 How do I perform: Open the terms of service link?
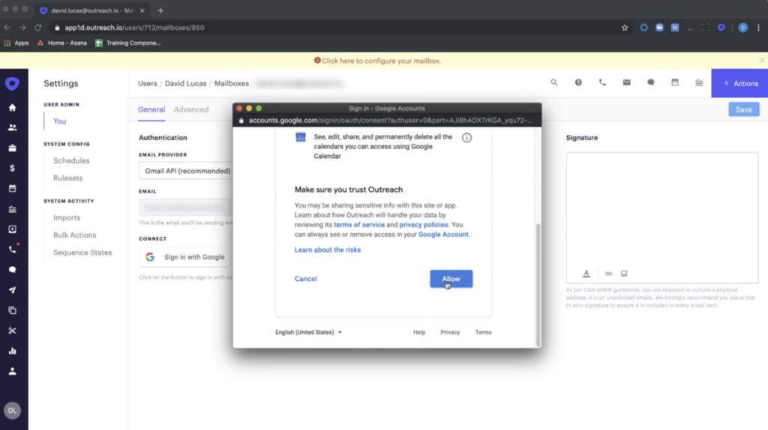point(359,225)
